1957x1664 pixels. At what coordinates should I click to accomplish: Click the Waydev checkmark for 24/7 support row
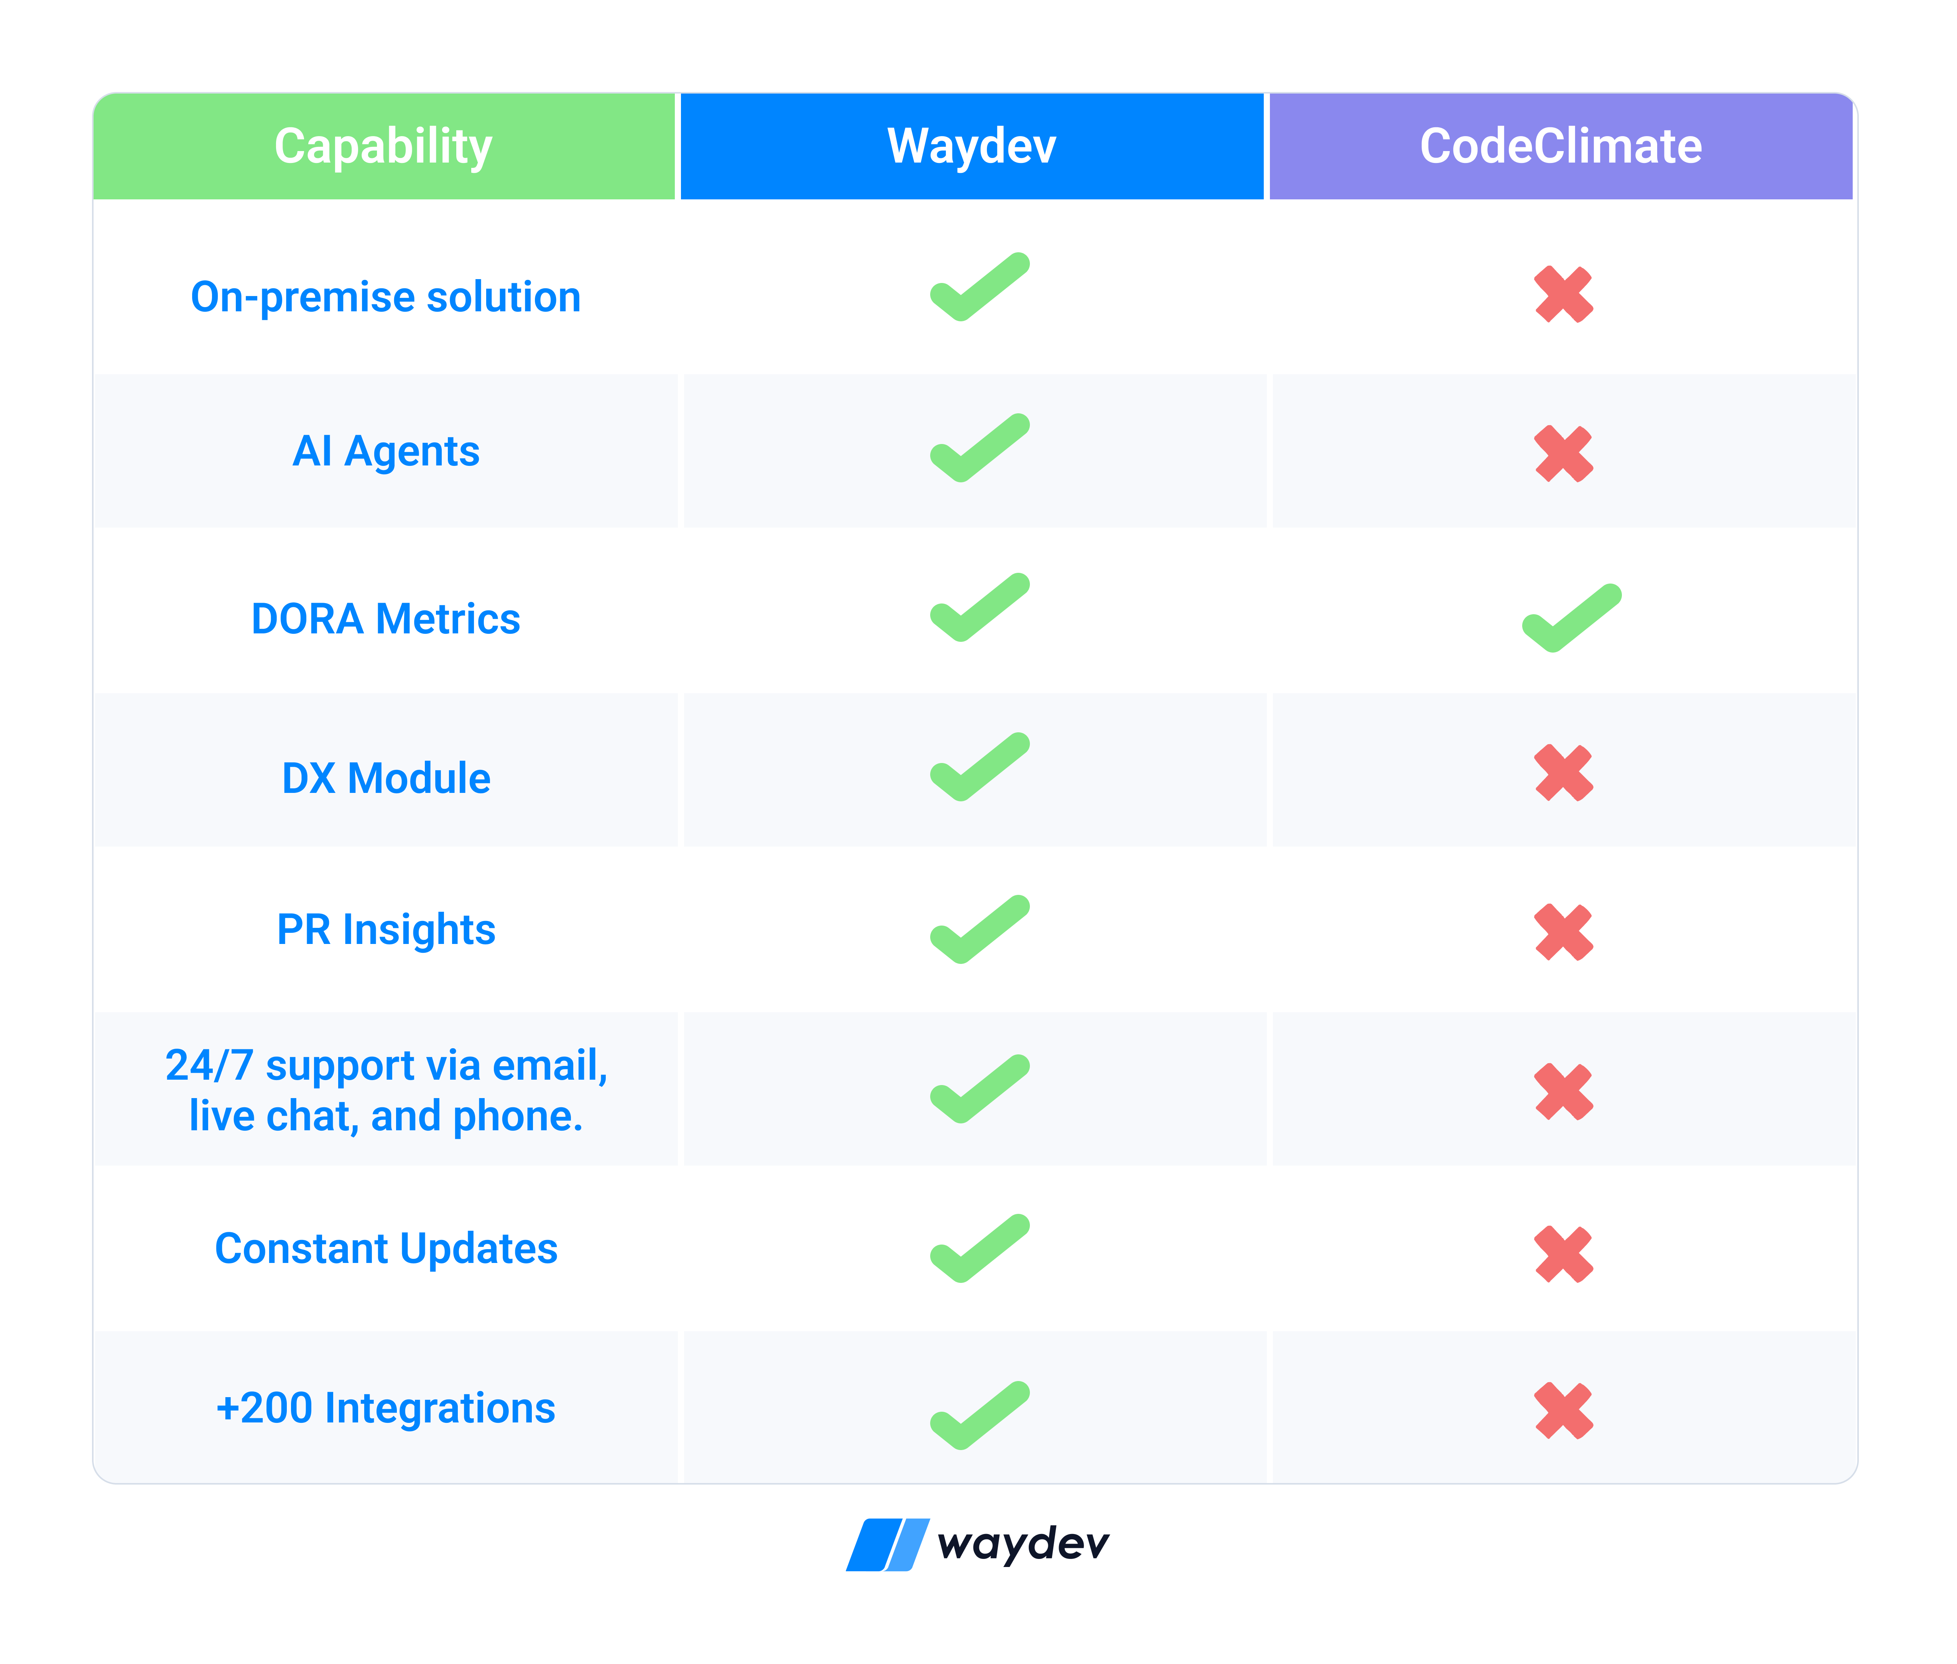tap(979, 1088)
